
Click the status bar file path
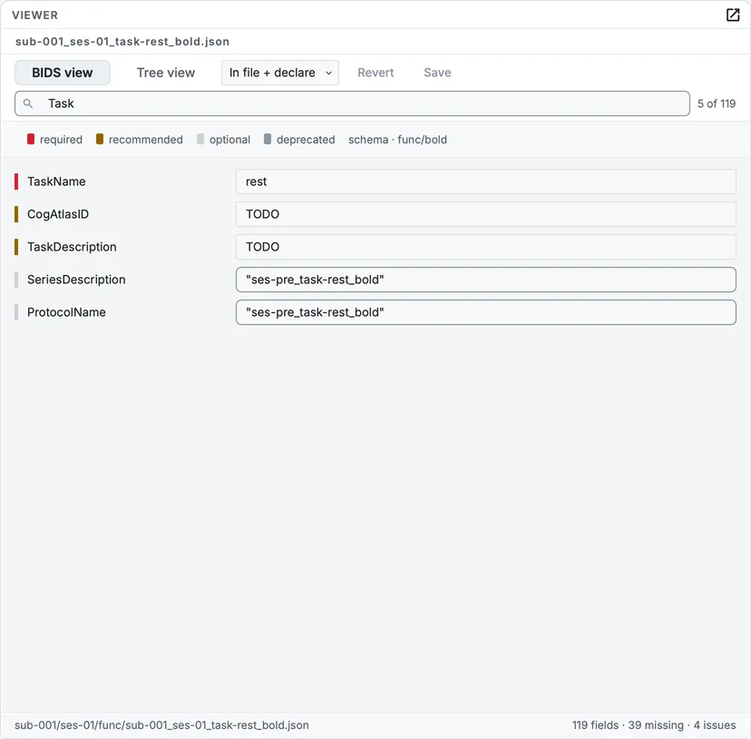tap(161, 725)
